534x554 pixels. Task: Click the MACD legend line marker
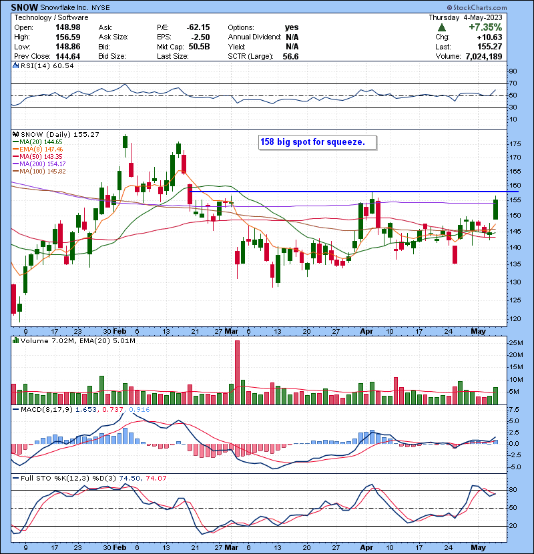15,410
